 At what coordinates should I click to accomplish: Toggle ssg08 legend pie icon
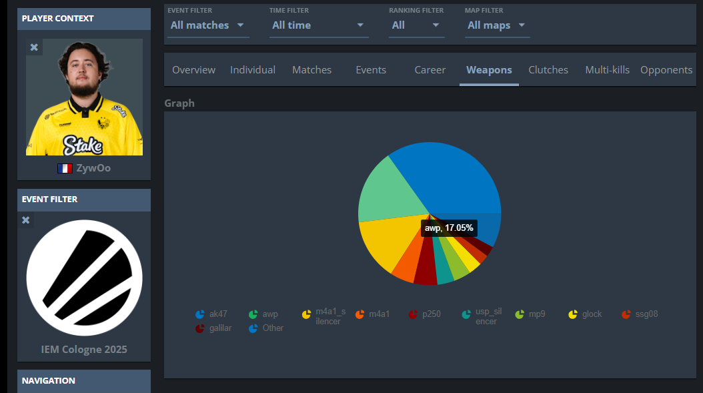pos(626,314)
